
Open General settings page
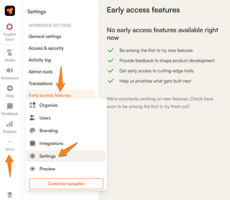(x=45, y=36)
